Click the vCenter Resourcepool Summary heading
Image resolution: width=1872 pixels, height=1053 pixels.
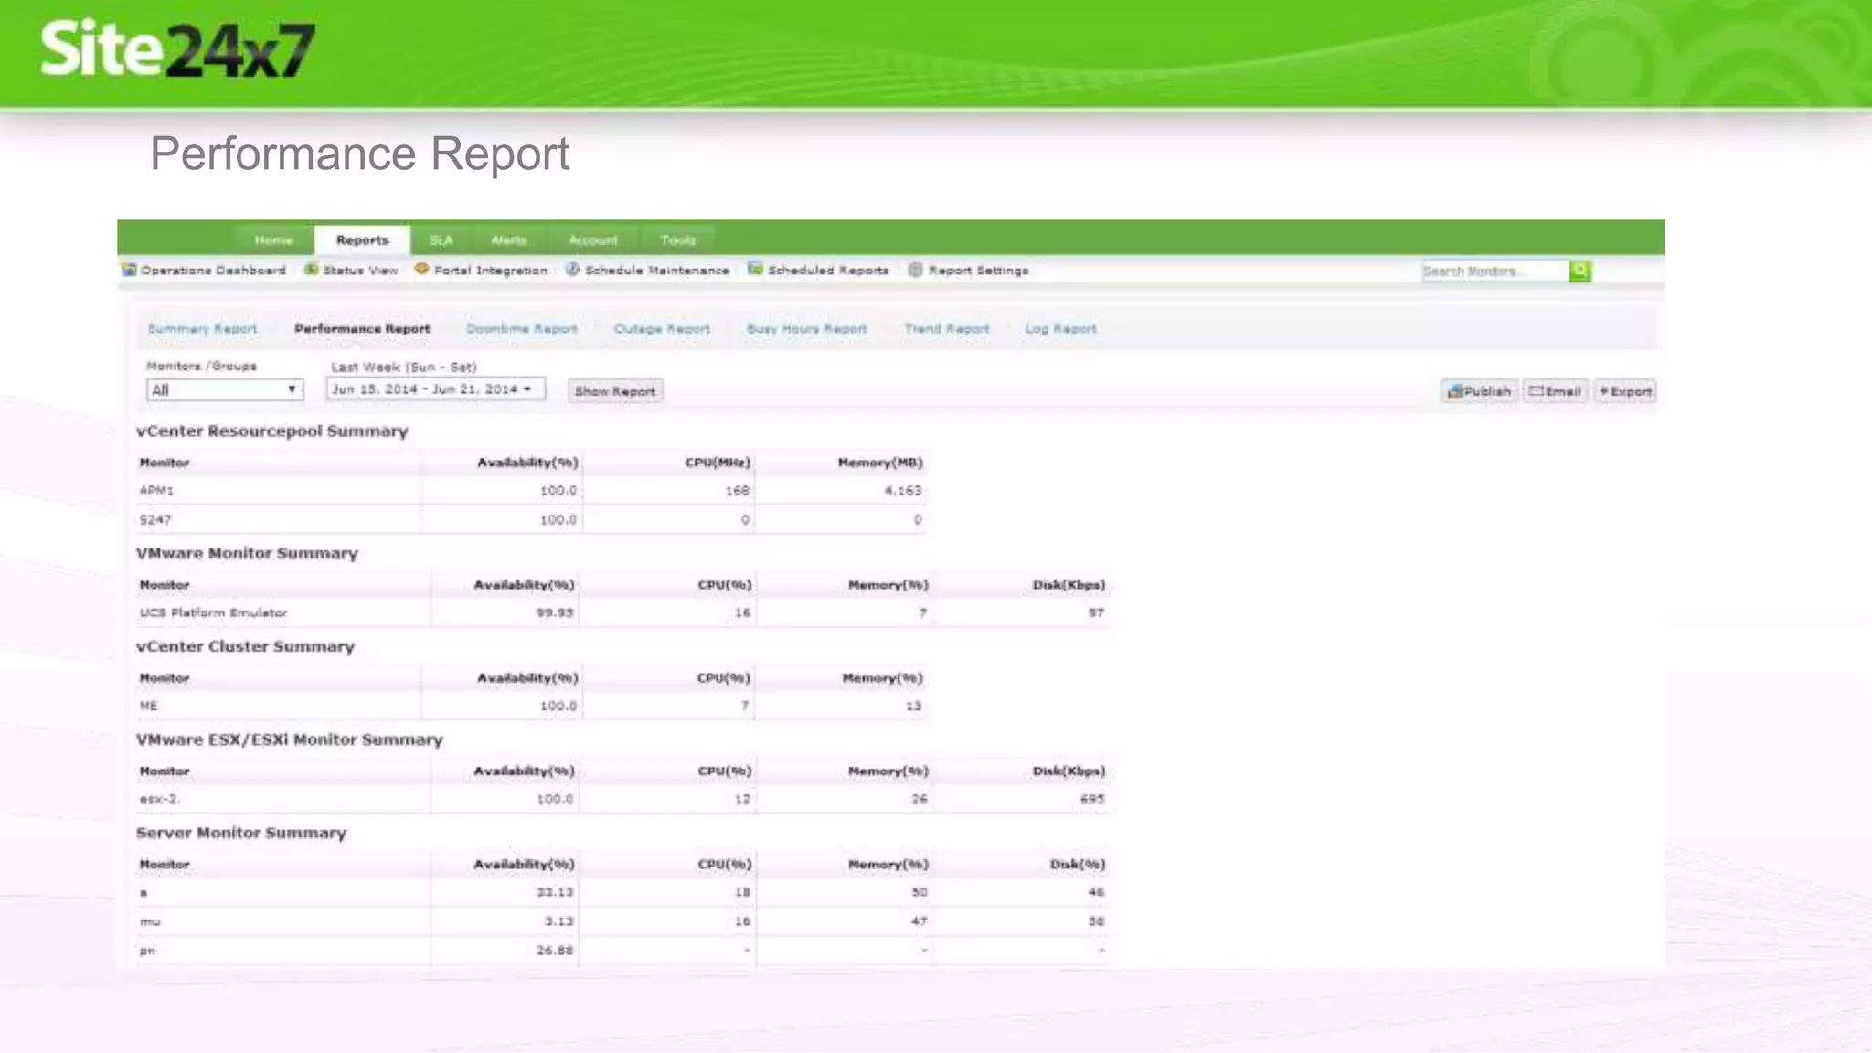tap(272, 431)
